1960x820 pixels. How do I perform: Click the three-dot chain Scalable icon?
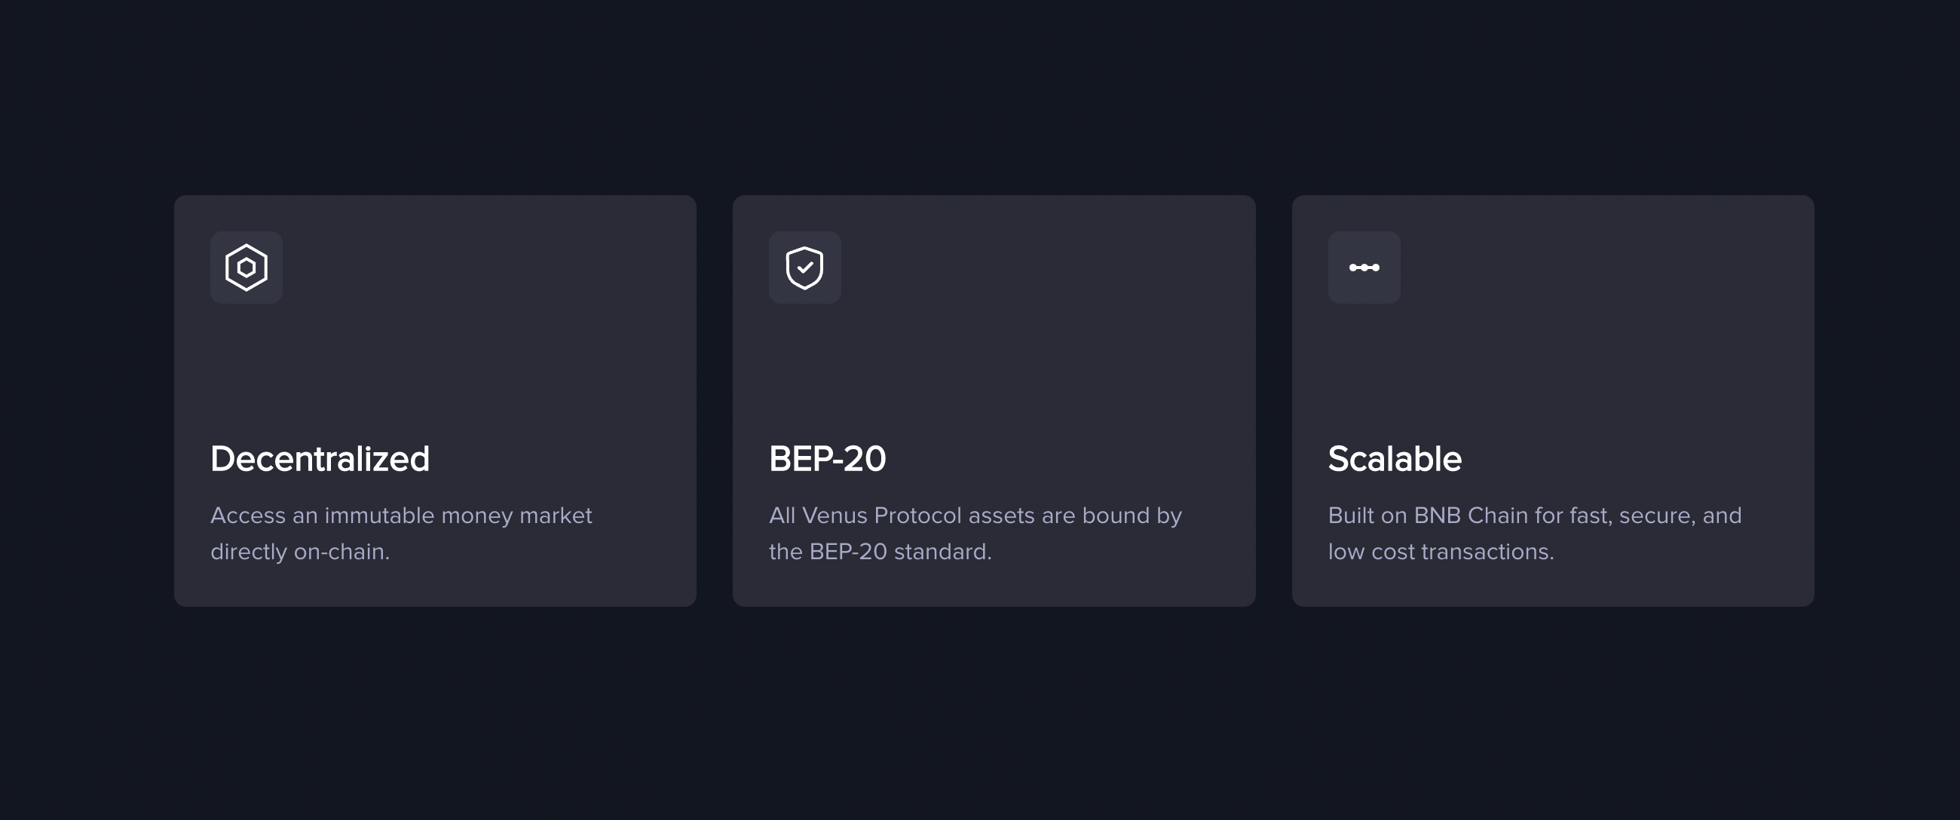click(1364, 267)
